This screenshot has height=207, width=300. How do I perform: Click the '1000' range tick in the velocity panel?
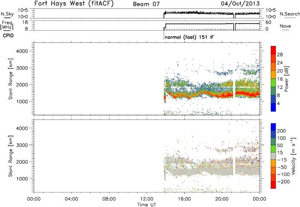(22, 179)
